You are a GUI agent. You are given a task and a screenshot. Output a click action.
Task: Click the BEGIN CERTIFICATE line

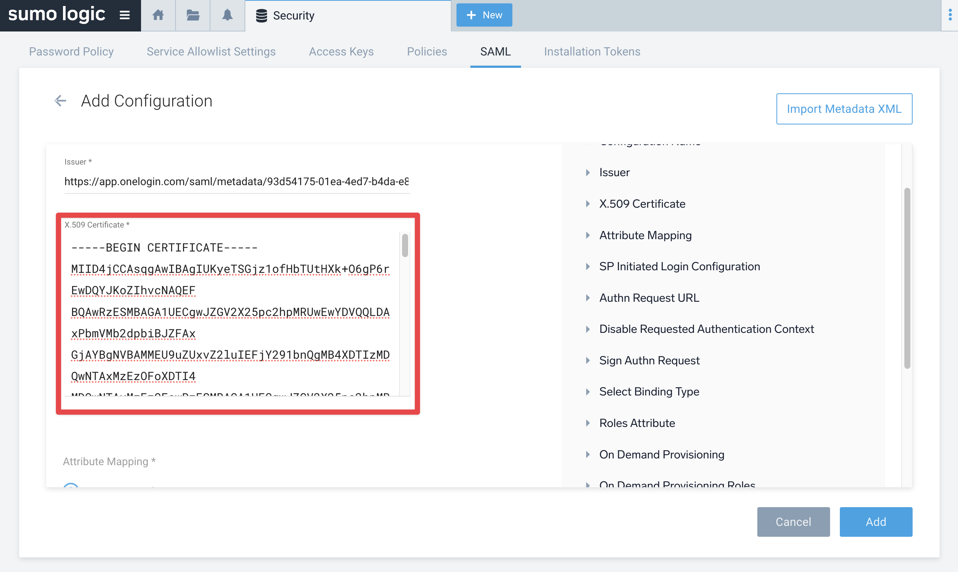point(164,247)
